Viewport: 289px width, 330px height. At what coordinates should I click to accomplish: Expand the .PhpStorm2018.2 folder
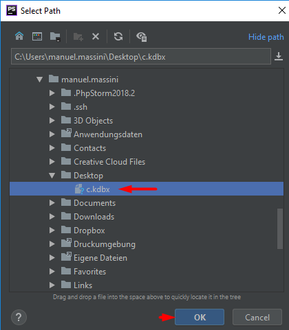click(x=52, y=93)
